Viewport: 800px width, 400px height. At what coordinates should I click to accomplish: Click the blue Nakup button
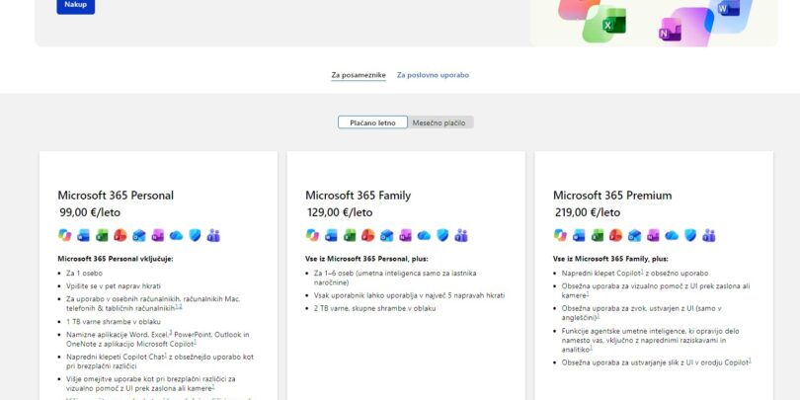tap(75, 5)
